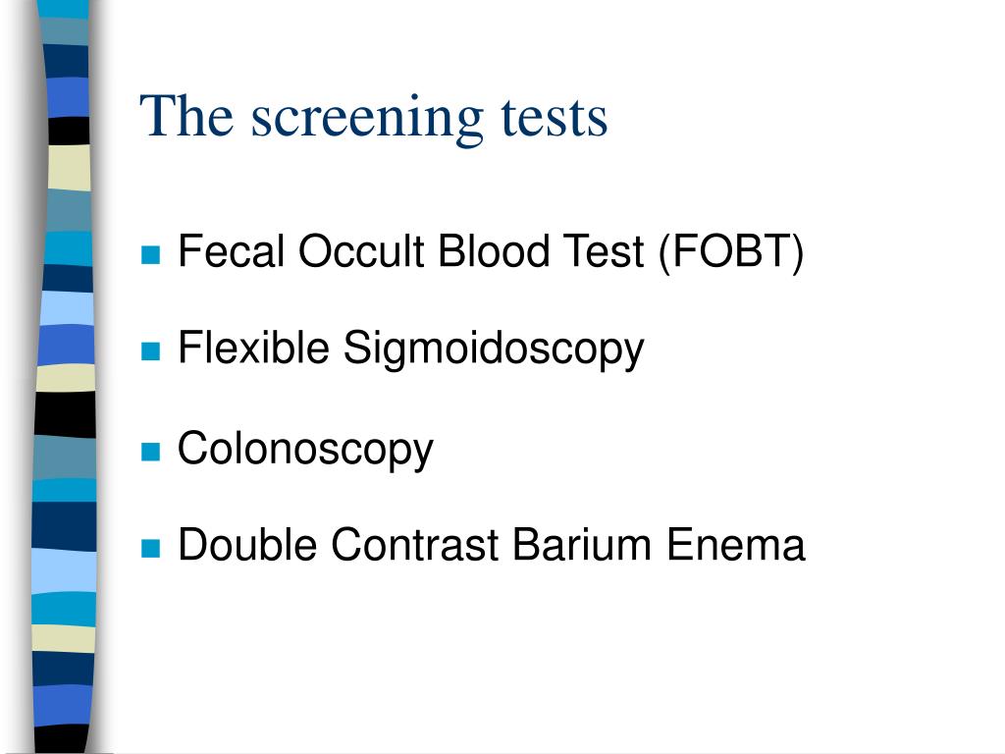Click the slide title The screening tests
The width and height of the screenshot is (1005, 754).
[x=374, y=118]
